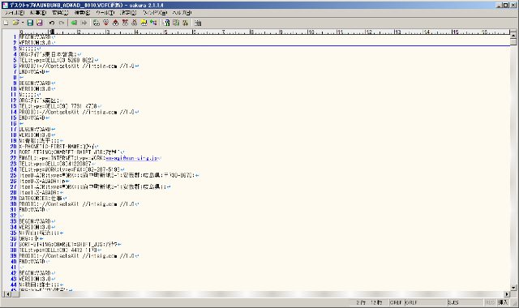Click the New file toolbar icon
519x308 pixels.
pyautogui.click(x=6, y=23)
